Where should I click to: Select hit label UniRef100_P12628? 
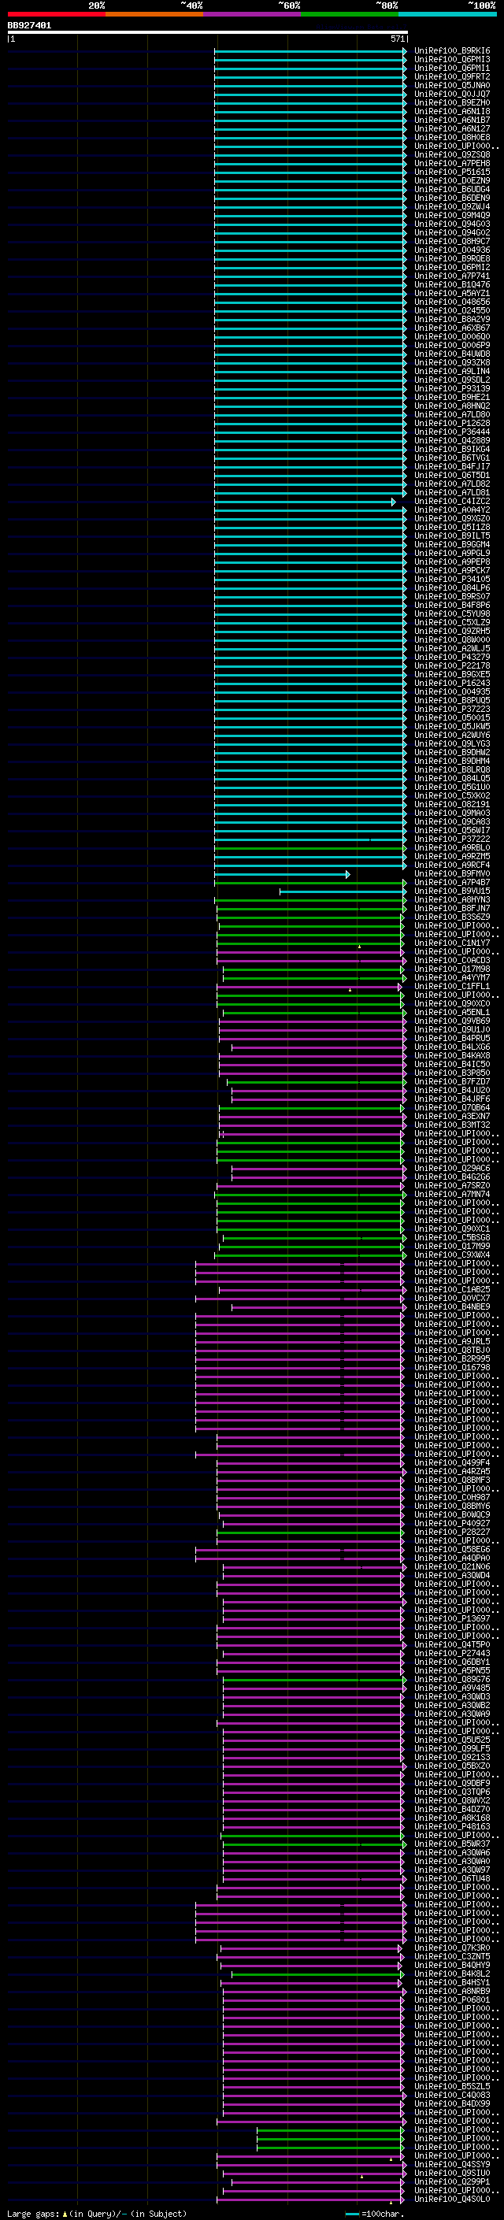452,423
